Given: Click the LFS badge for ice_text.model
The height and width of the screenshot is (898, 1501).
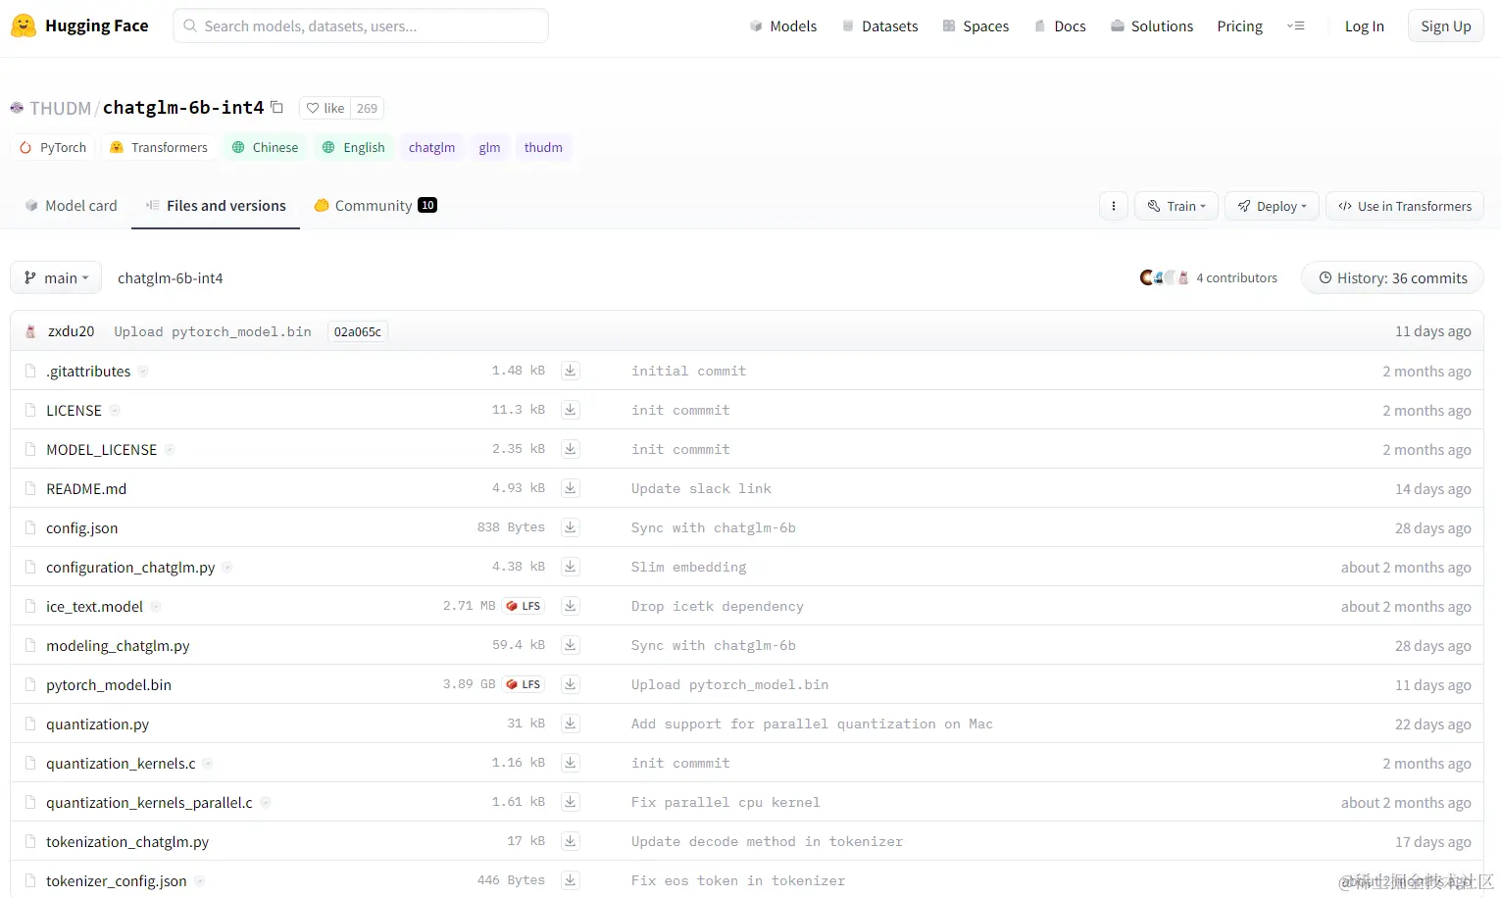Looking at the screenshot, I should (524, 606).
